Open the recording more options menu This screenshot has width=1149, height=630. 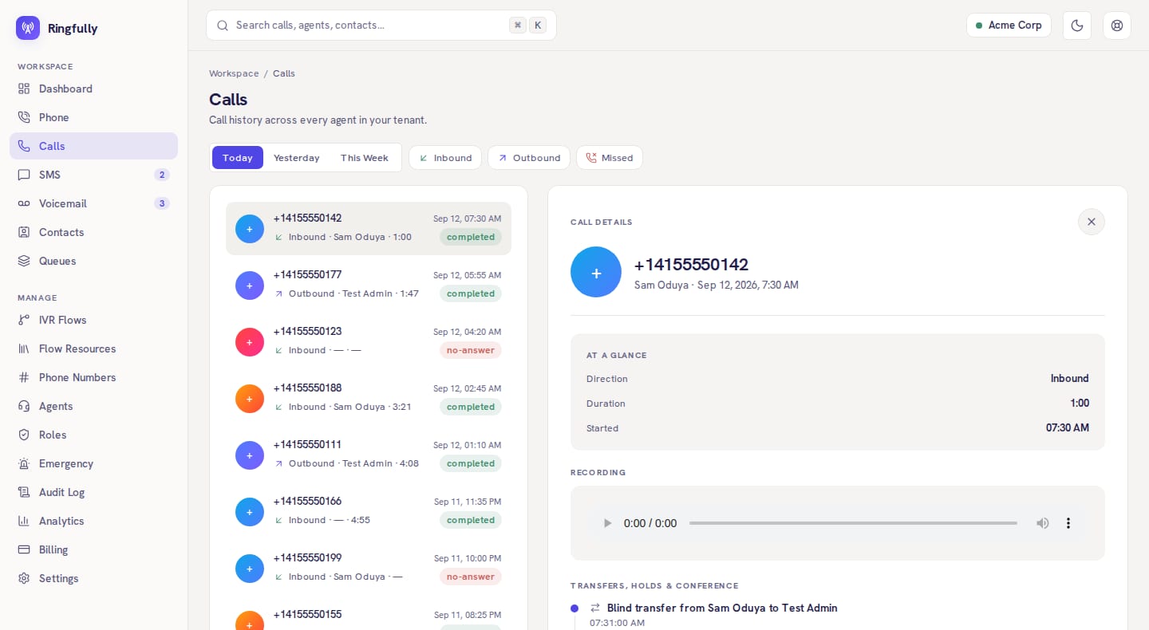click(1068, 523)
